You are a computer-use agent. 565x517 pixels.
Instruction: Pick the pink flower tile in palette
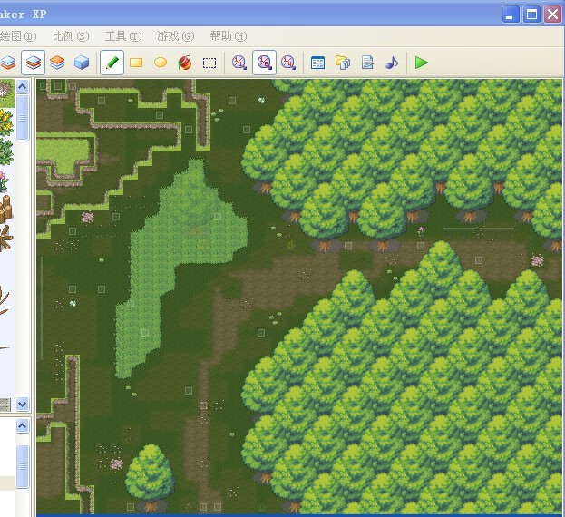click(x=4, y=180)
